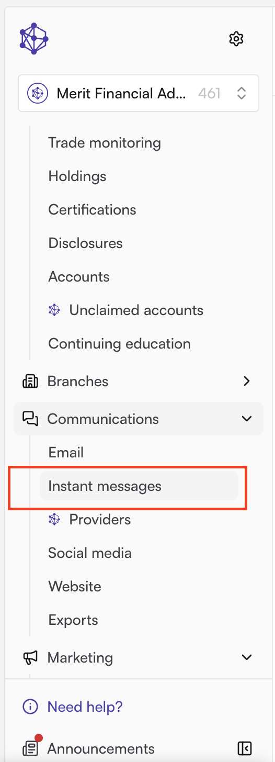
Task: Click the purple network logo at top
Action: 34,38
